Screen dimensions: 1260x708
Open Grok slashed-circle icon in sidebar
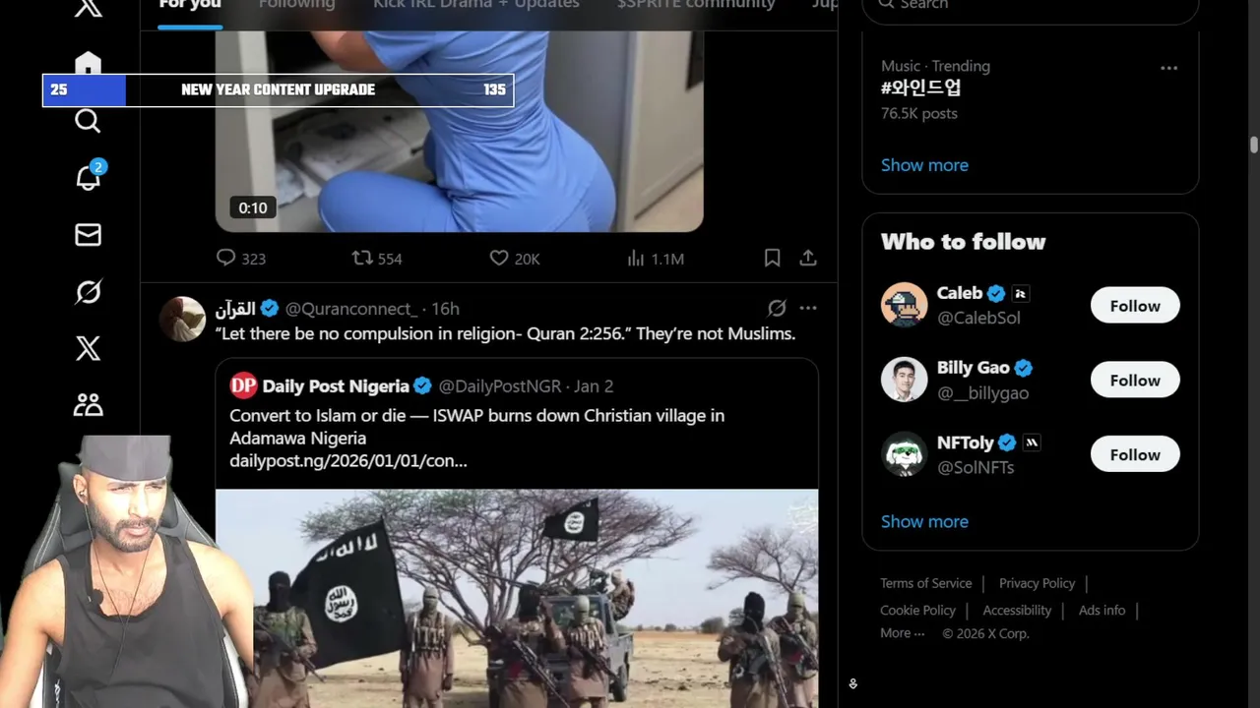point(88,292)
